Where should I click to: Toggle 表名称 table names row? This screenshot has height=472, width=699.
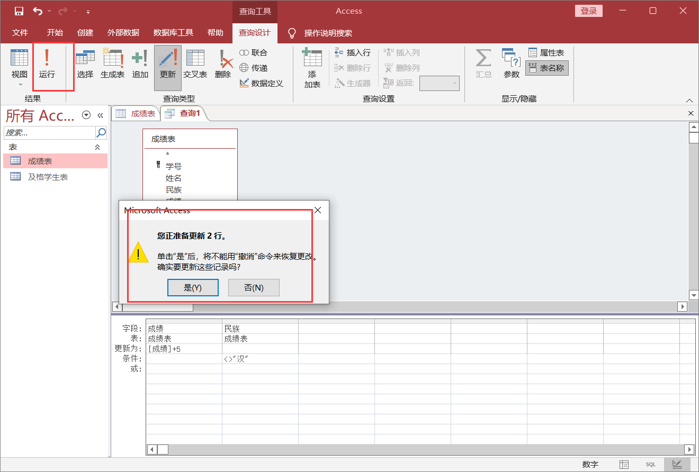click(x=546, y=68)
